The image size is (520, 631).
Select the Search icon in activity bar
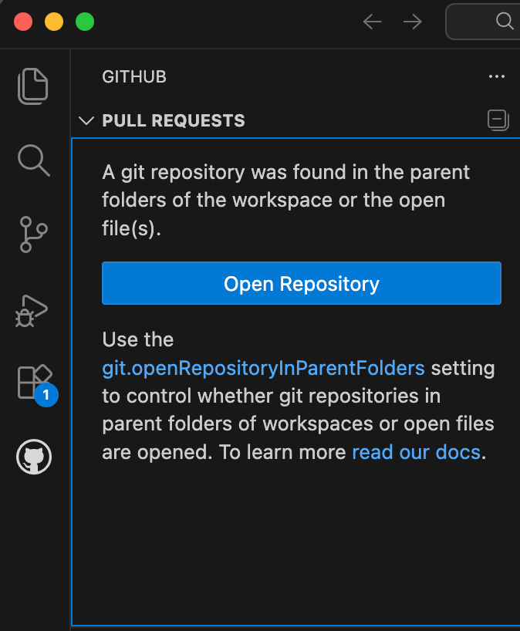pyautogui.click(x=33, y=160)
